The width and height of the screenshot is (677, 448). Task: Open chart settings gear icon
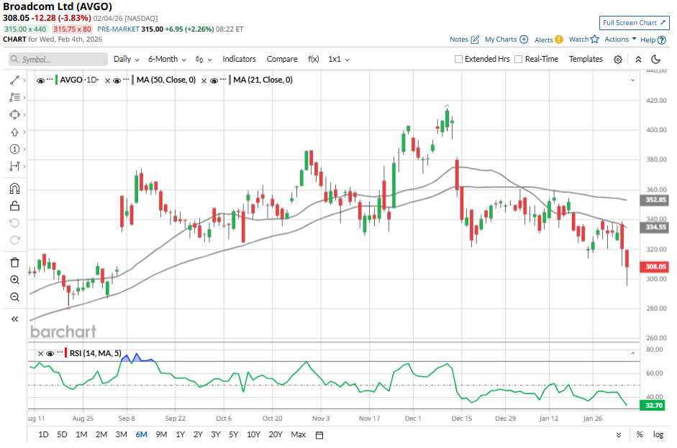coord(618,60)
